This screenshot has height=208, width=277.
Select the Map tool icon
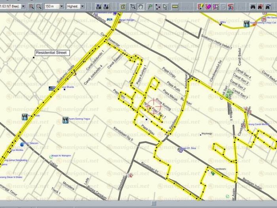[x=123, y=6]
